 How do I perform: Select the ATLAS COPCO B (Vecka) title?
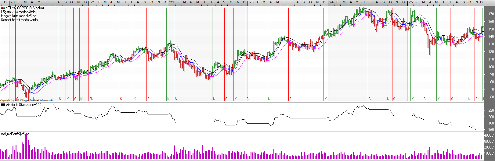(25, 8)
